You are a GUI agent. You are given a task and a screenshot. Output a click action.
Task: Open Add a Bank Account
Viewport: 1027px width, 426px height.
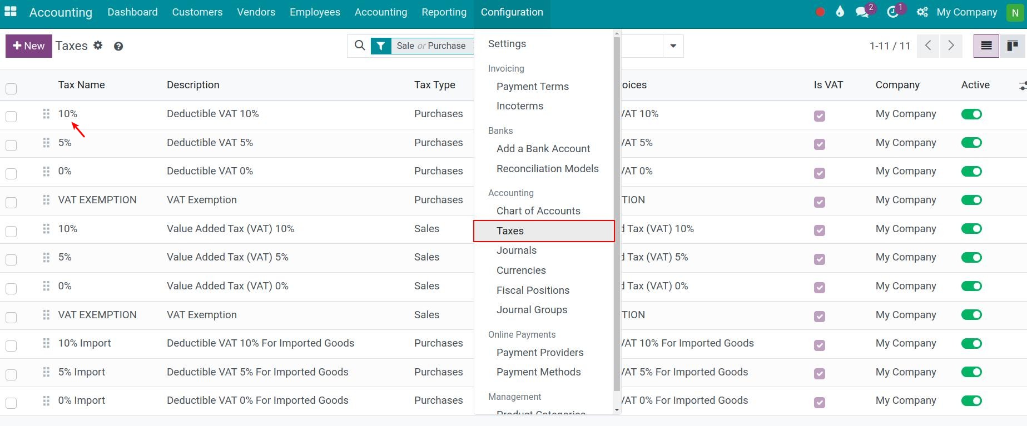click(x=543, y=149)
